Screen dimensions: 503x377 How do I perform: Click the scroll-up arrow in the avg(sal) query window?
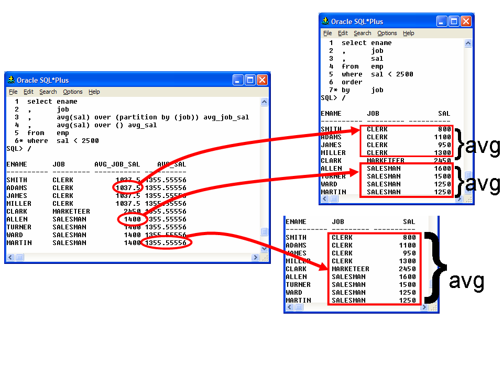click(264, 102)
